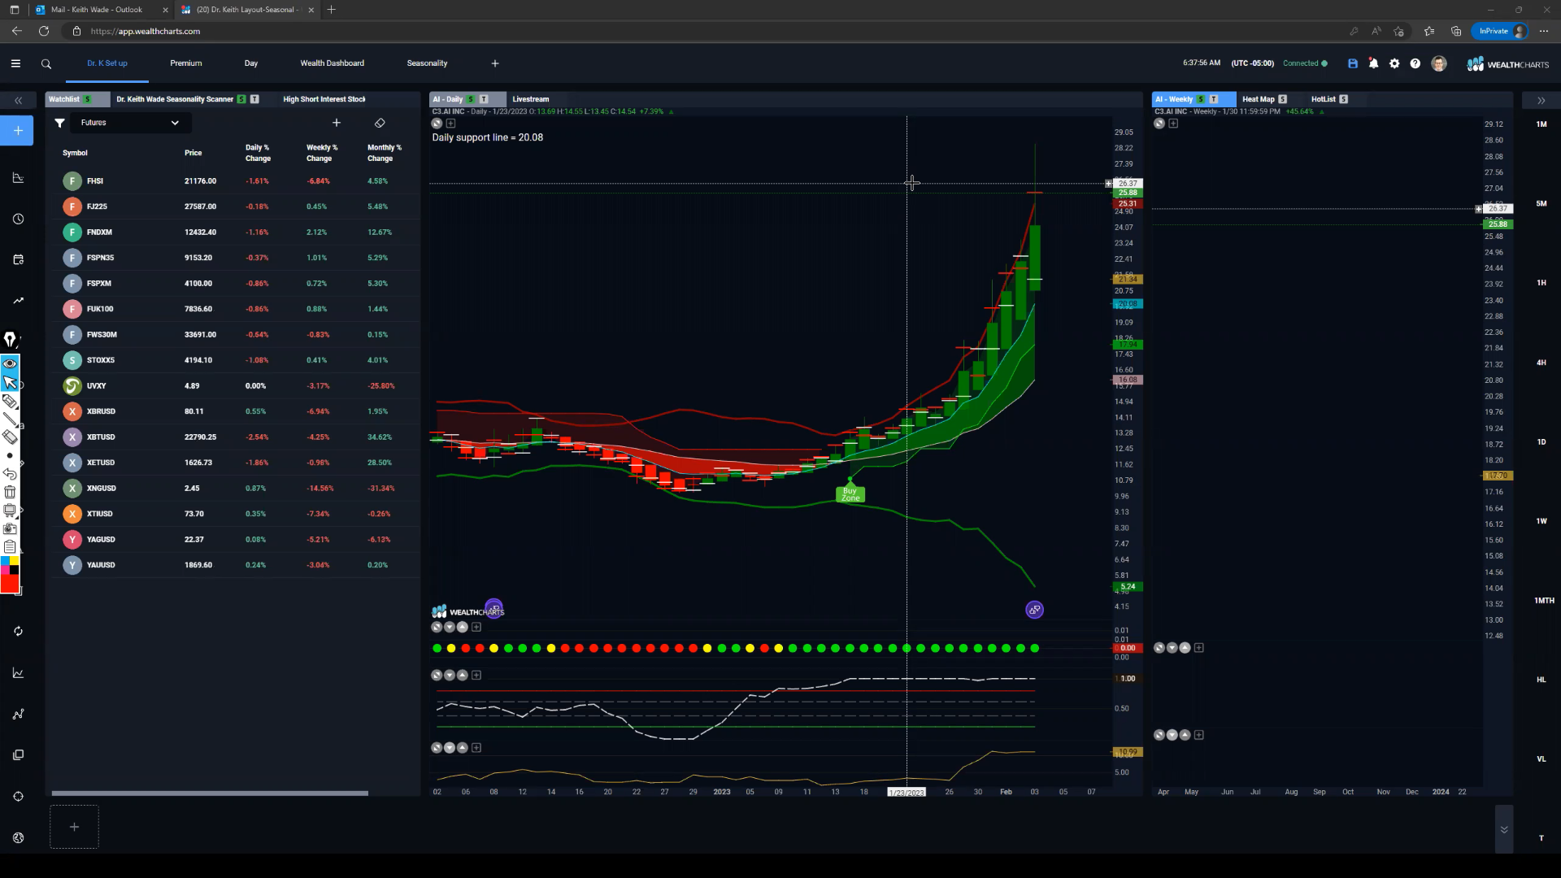Take a chart snapshot with camera icon
This screenshot has height=878, width=1561.
pyautogui.click(x=10, y=528)
